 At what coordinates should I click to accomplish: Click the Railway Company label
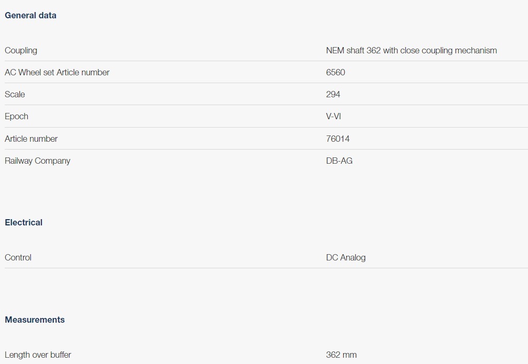tap(37, 161)
